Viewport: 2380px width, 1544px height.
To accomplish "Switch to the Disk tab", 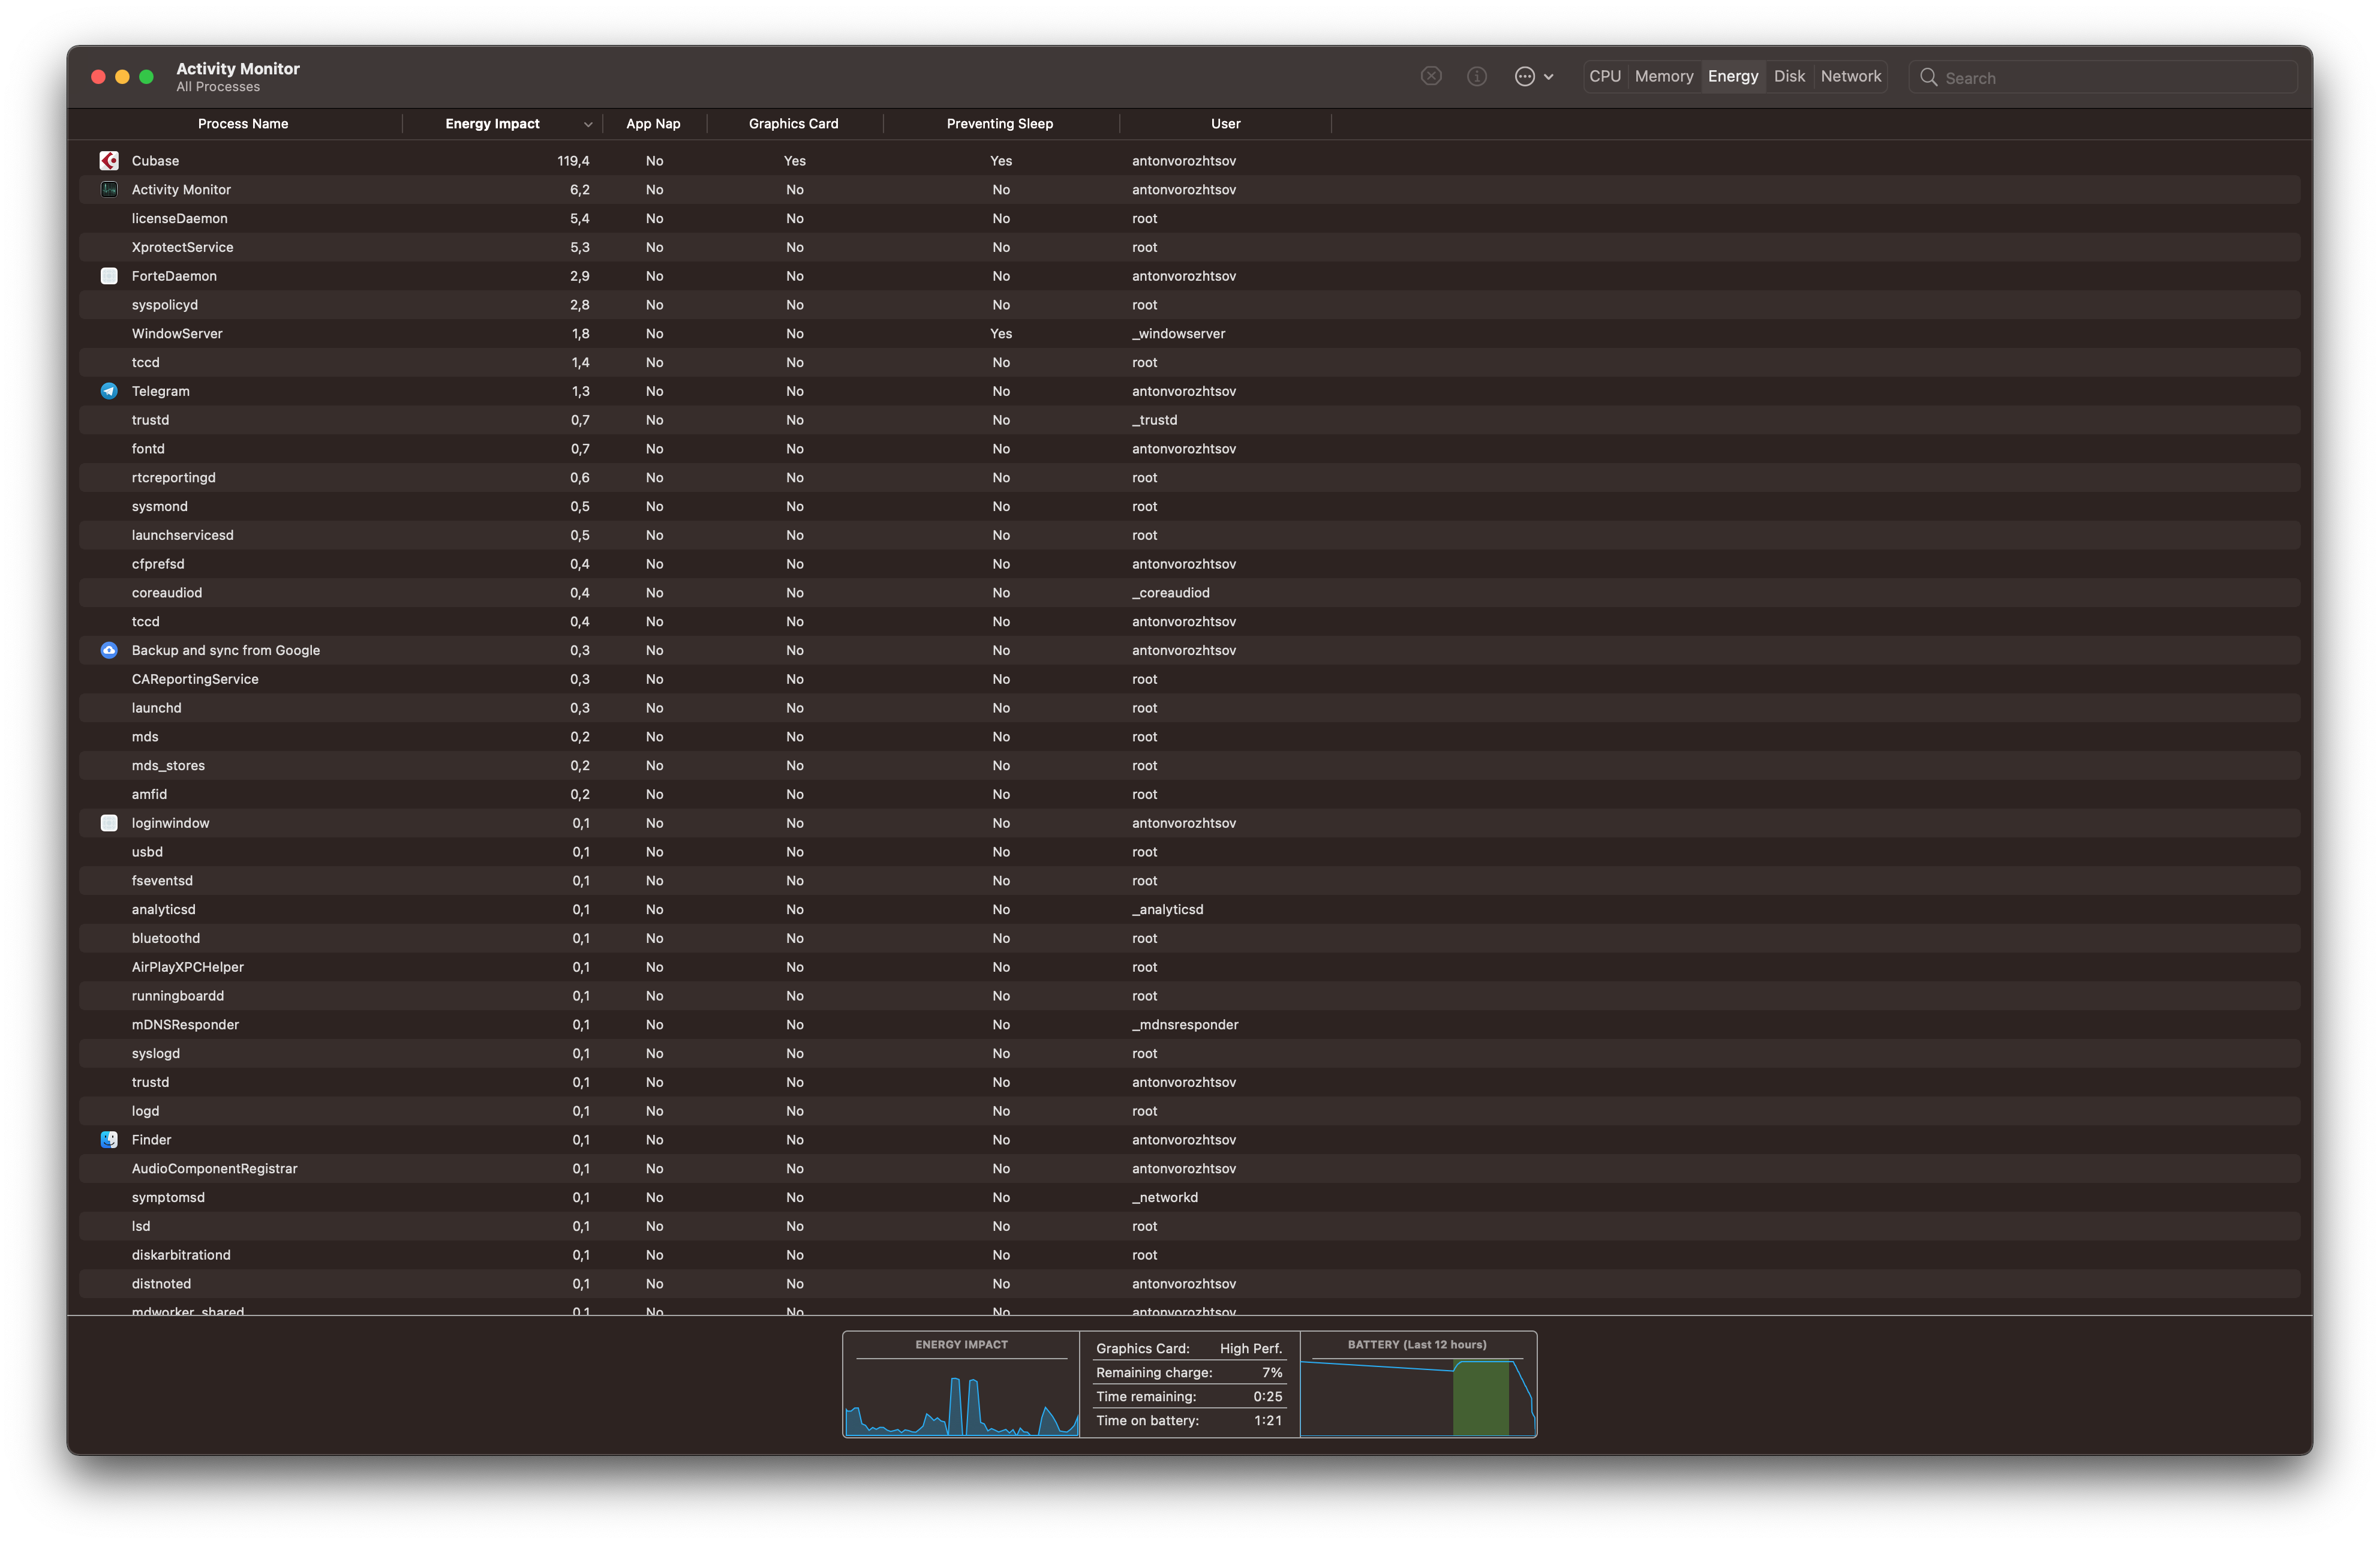I will click(x=1789, y=76).
